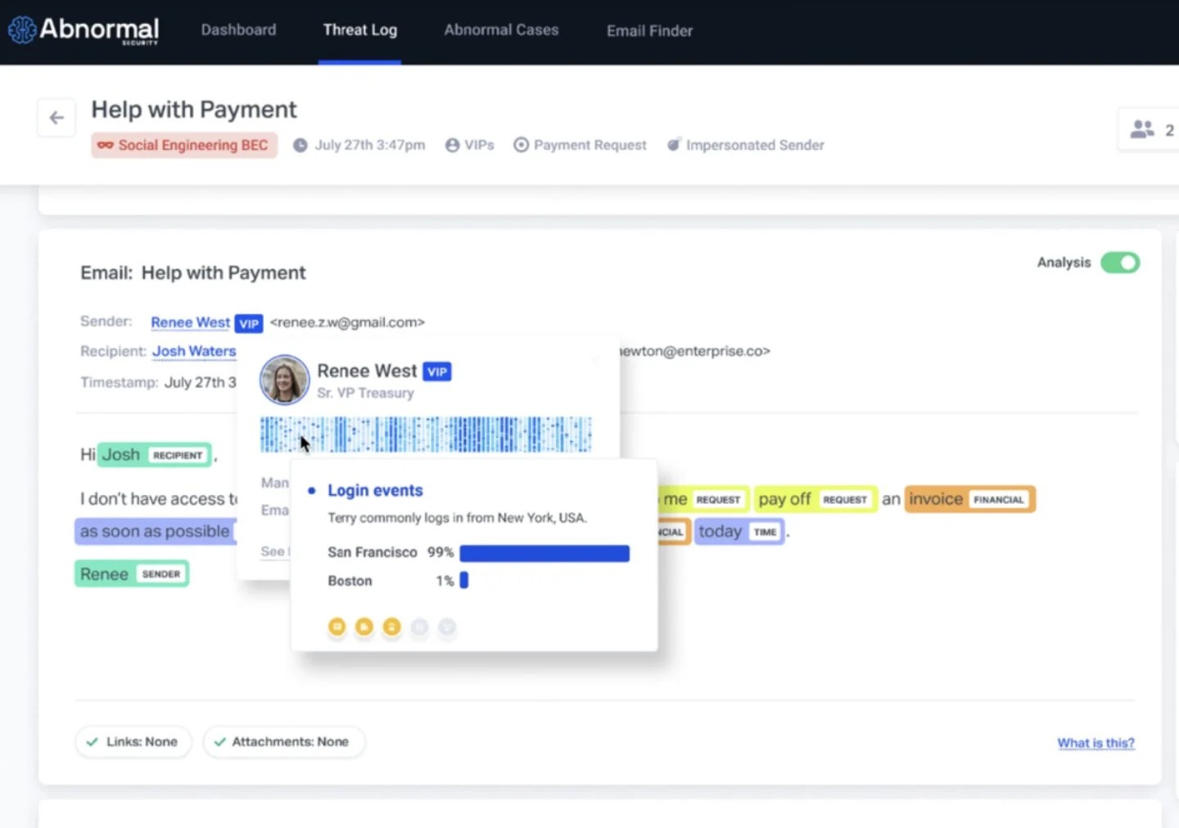This screenshot has width=1179, height=828.
Task: Click the 'pay off' REQUEST highlight
Action: click(815, 499)
